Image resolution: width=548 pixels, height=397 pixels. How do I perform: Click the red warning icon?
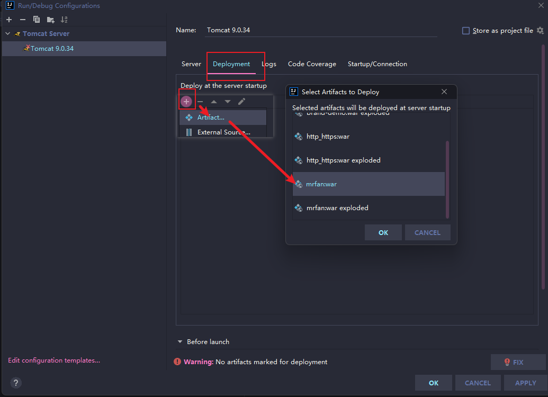click(x=177, y=362)
